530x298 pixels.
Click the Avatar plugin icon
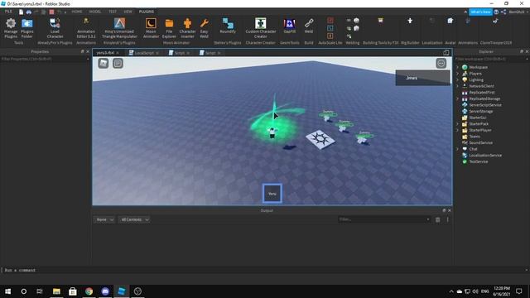[450, 21]
